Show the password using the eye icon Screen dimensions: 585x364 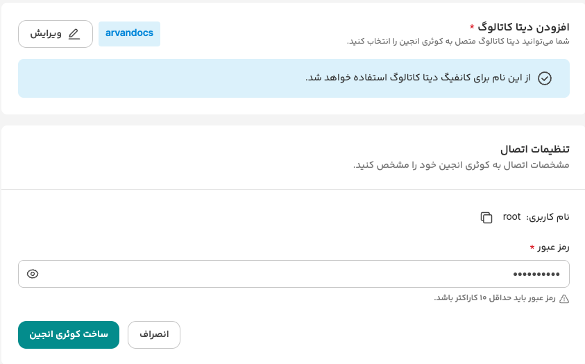pos(33,274)
